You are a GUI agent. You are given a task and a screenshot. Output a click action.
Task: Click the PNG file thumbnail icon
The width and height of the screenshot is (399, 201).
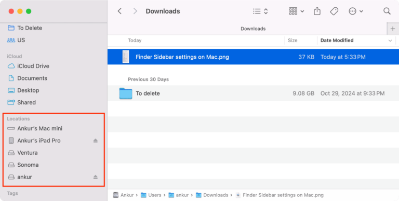tap(126, 57)
